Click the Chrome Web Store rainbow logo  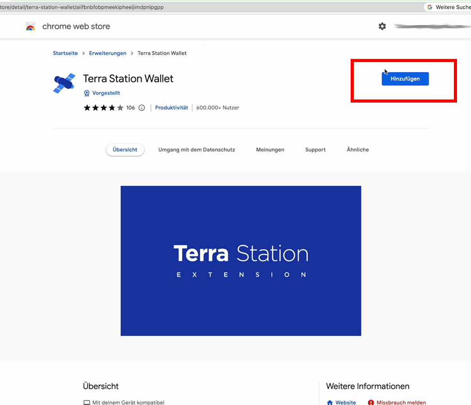(30, 27)
